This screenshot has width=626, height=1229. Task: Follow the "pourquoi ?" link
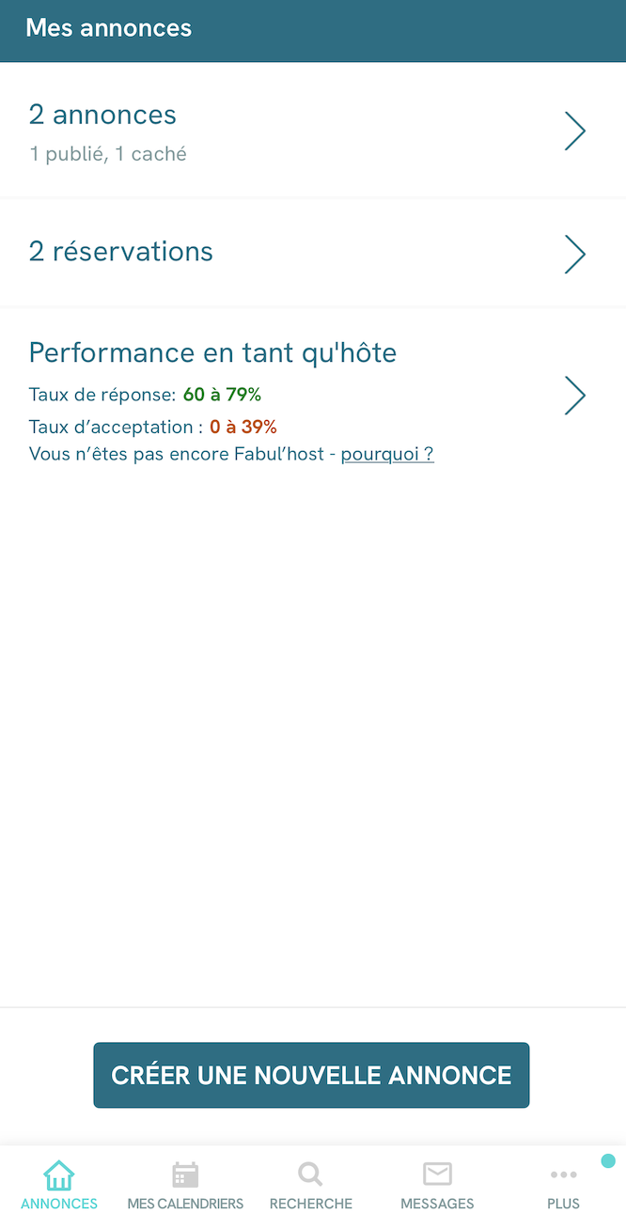click(x=387, y=455)
